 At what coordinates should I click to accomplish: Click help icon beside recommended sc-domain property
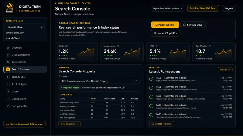point(123,88)
